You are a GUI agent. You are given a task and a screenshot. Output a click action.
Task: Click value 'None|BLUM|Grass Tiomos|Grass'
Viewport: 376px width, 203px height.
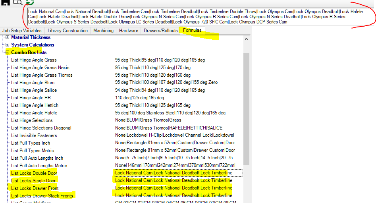click(x=148, y=120)
